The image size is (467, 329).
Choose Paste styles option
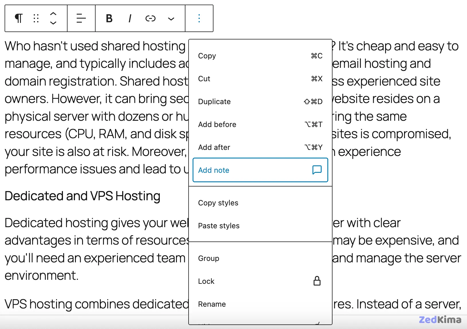point(260,226)
